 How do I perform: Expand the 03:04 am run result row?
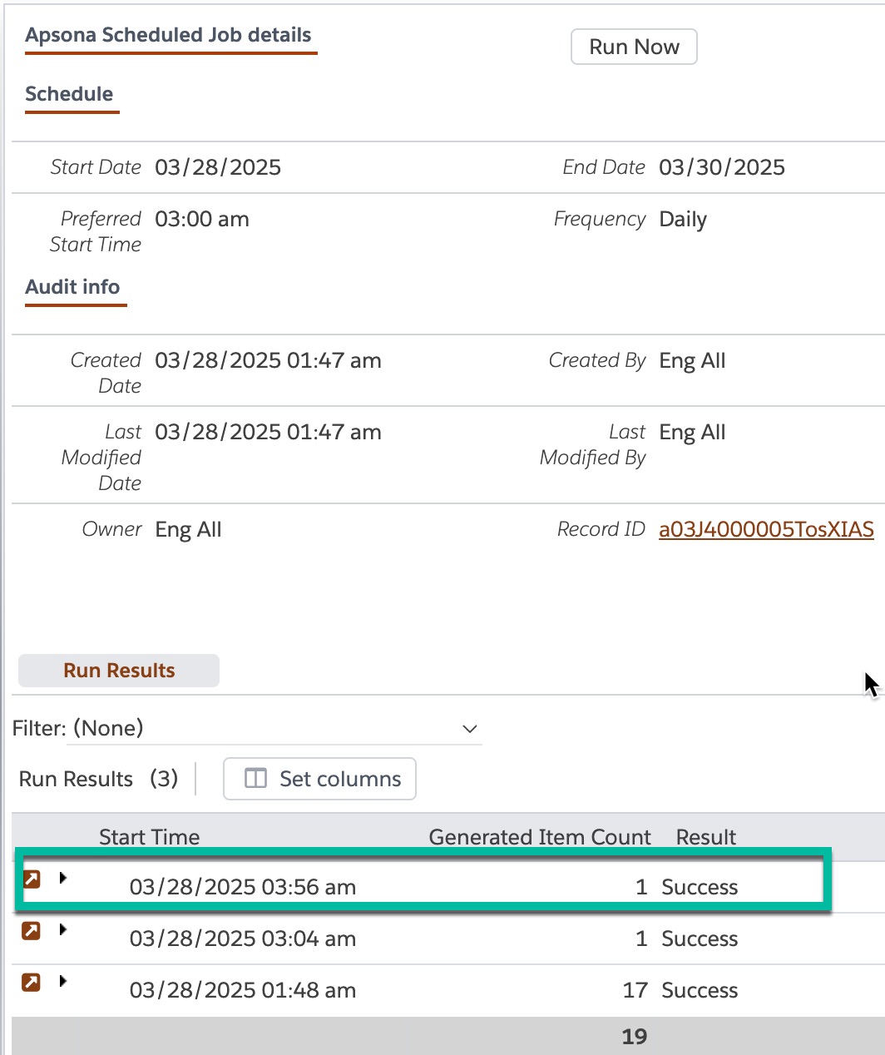[x=63, y=929]
